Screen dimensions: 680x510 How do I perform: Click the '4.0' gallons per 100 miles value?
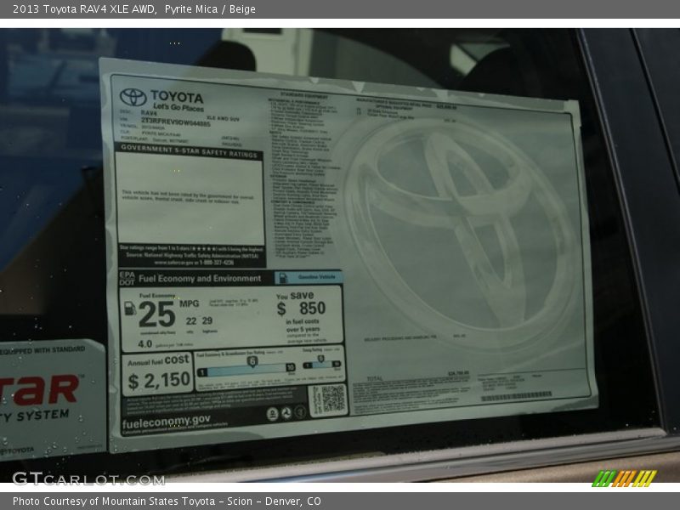point(144,344)
